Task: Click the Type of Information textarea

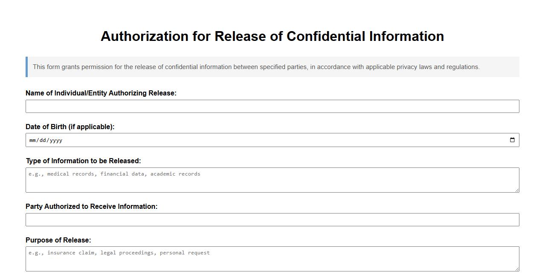Action: 272,180
